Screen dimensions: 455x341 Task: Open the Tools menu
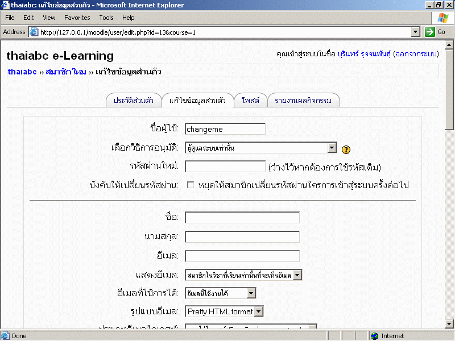click(x=106, y=18)
